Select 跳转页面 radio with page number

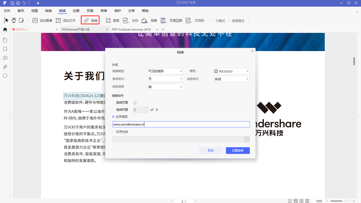[x=114, y=110]
